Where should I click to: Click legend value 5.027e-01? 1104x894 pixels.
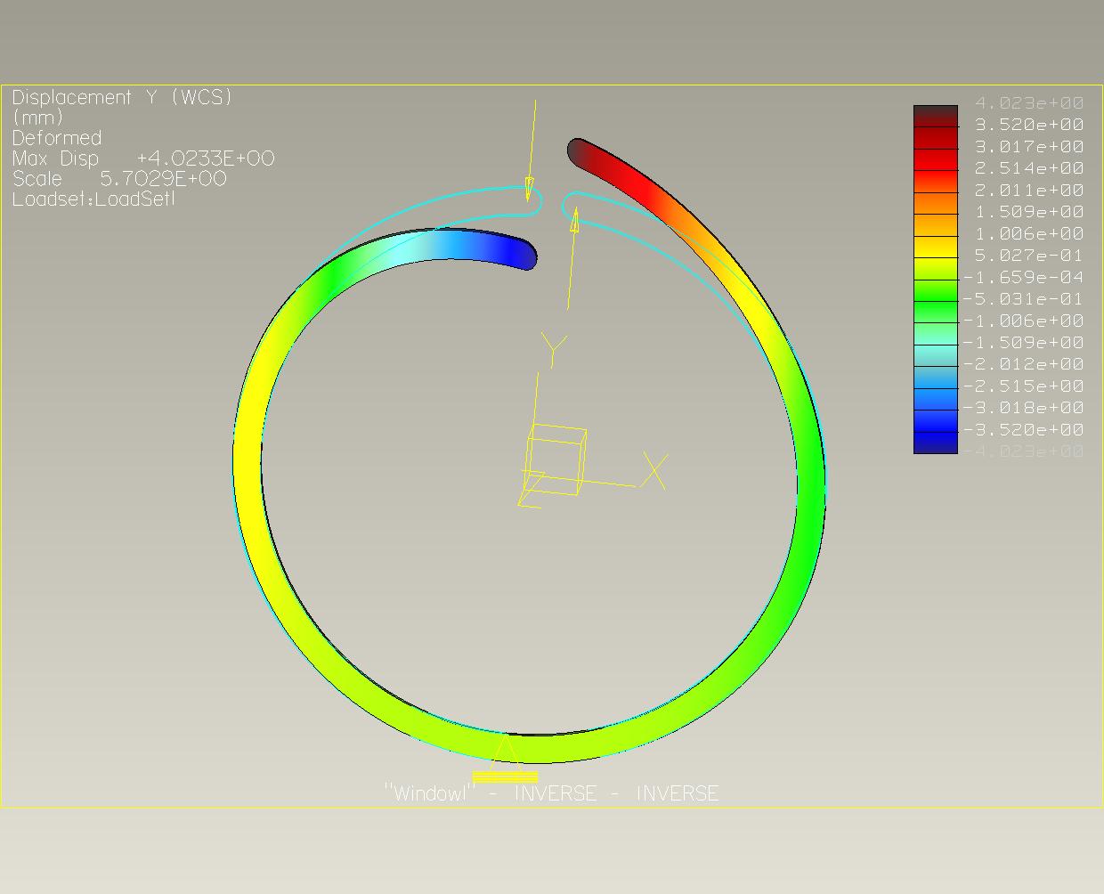[1029, 256]
